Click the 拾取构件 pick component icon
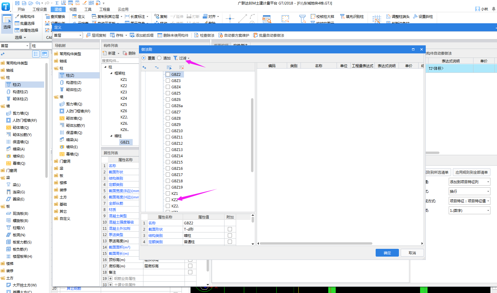 17,16
